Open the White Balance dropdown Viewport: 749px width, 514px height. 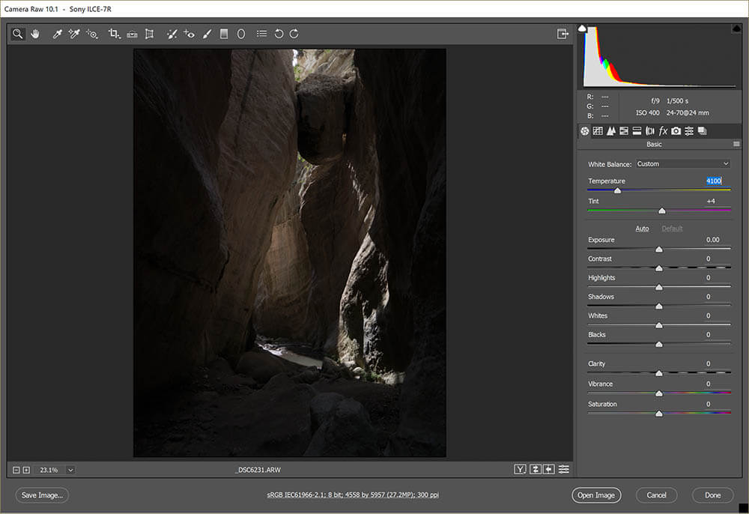click(682, 163)
